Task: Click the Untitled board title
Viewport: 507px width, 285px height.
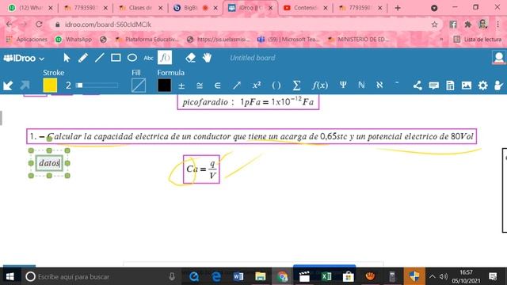Action: [253, 58]
